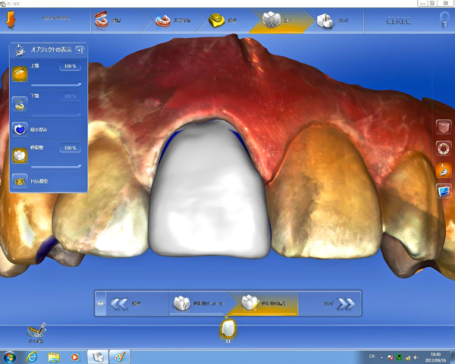
Task: Adjust the lower jaw transparency slider
Action: (x=56, y=115)
